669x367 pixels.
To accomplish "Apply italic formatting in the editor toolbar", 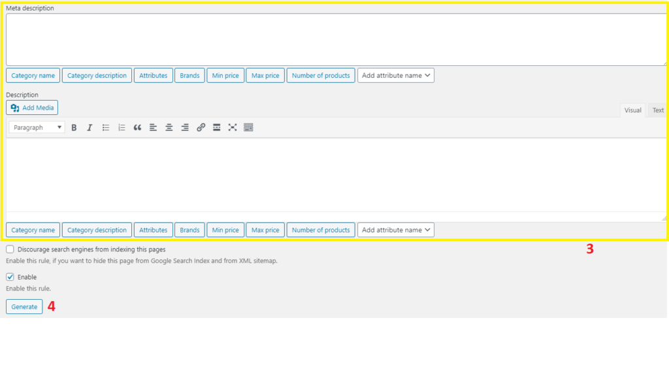I will click(x=90, y=127).
